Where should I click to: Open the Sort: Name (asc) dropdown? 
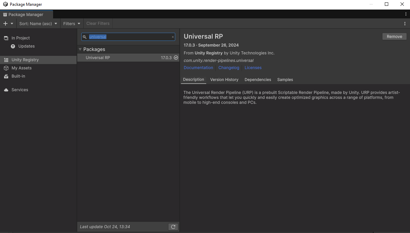tap(38, 24)
